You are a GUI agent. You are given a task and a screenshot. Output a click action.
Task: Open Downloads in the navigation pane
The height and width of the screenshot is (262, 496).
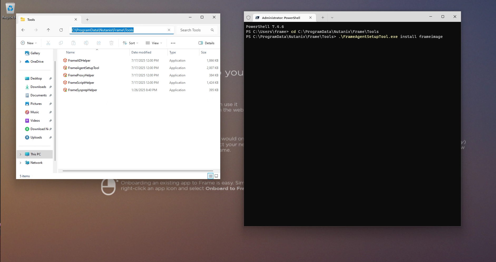38,87
